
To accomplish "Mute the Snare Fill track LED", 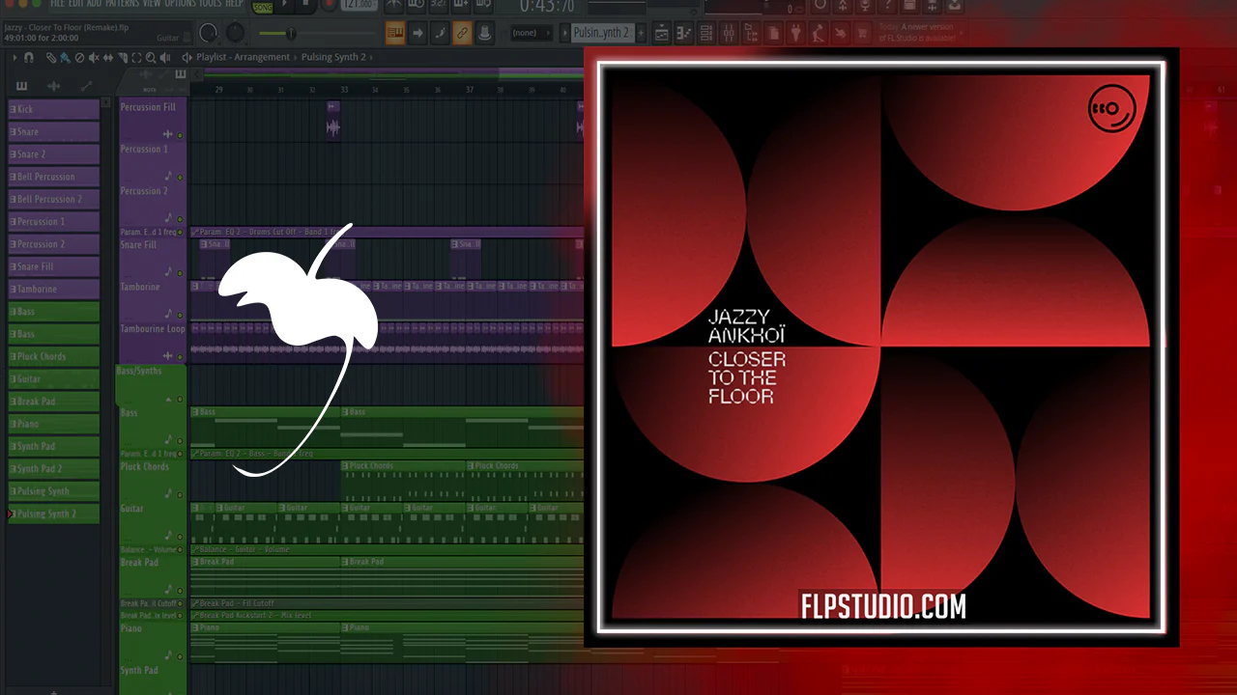I will pos(180,273).
